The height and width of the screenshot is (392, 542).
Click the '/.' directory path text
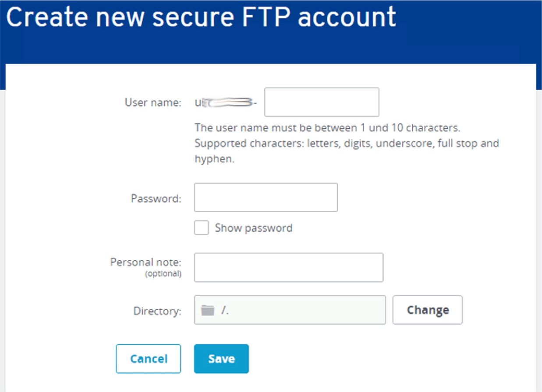click(x=225, y=310)
